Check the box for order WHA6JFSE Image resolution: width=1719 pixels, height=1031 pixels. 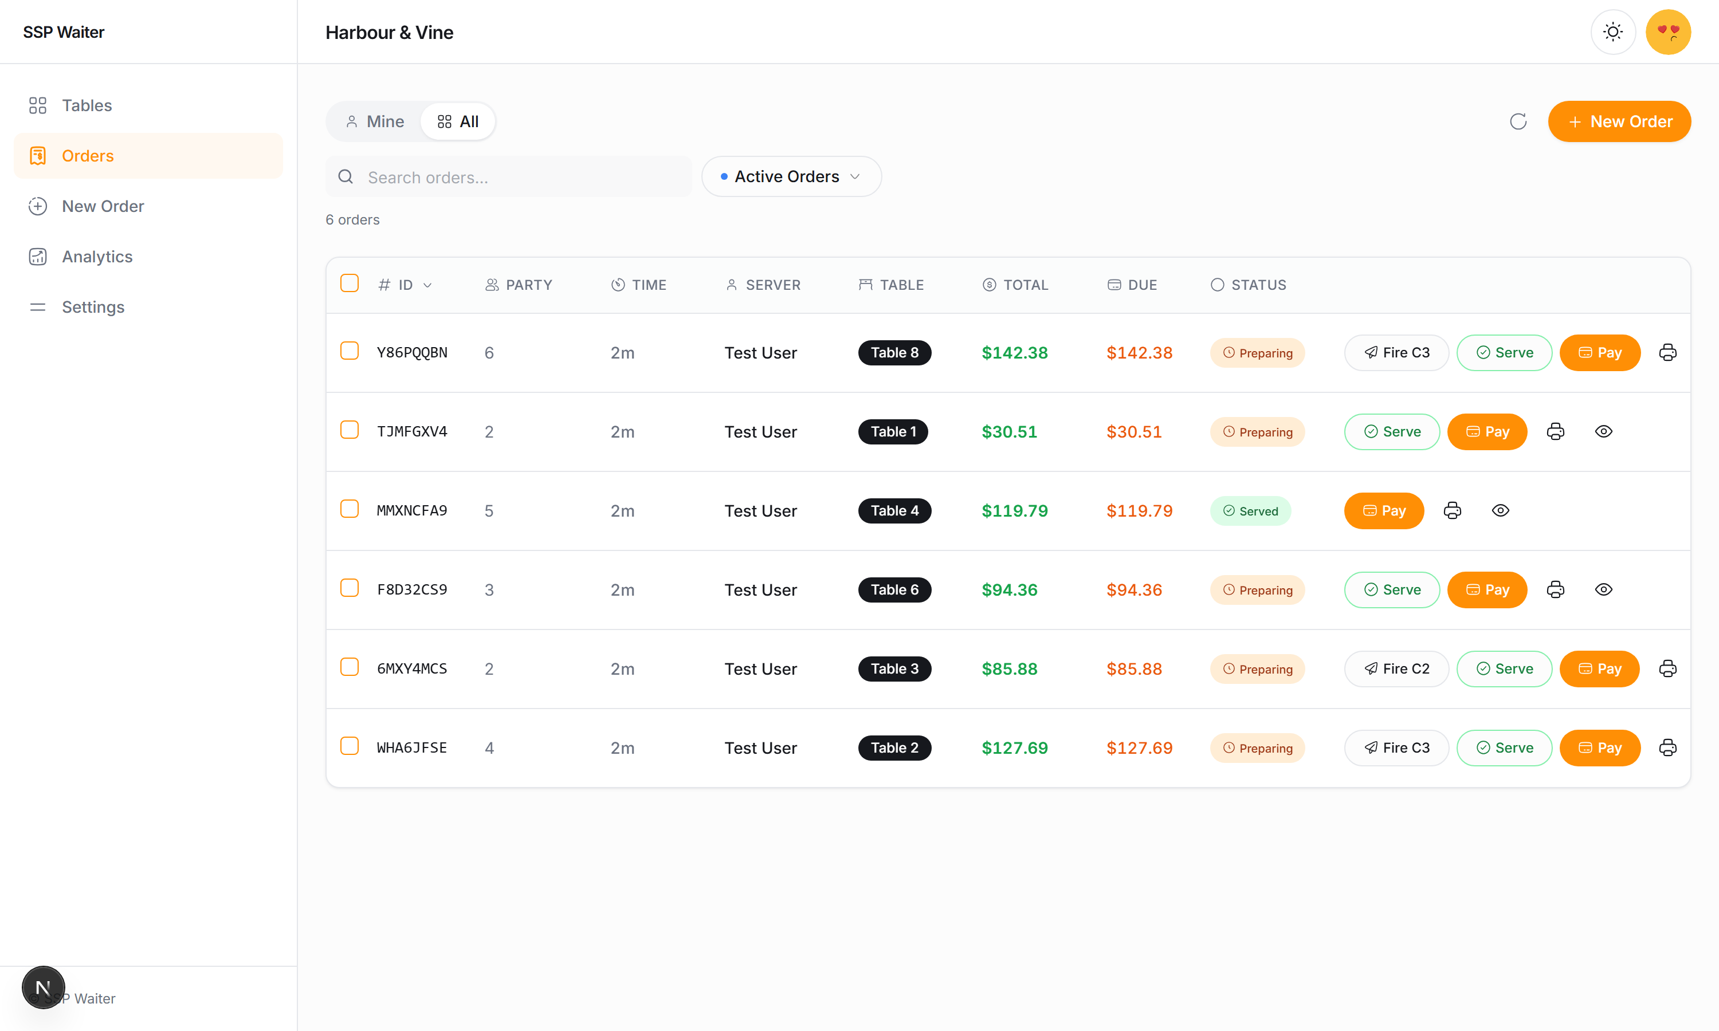350,746
